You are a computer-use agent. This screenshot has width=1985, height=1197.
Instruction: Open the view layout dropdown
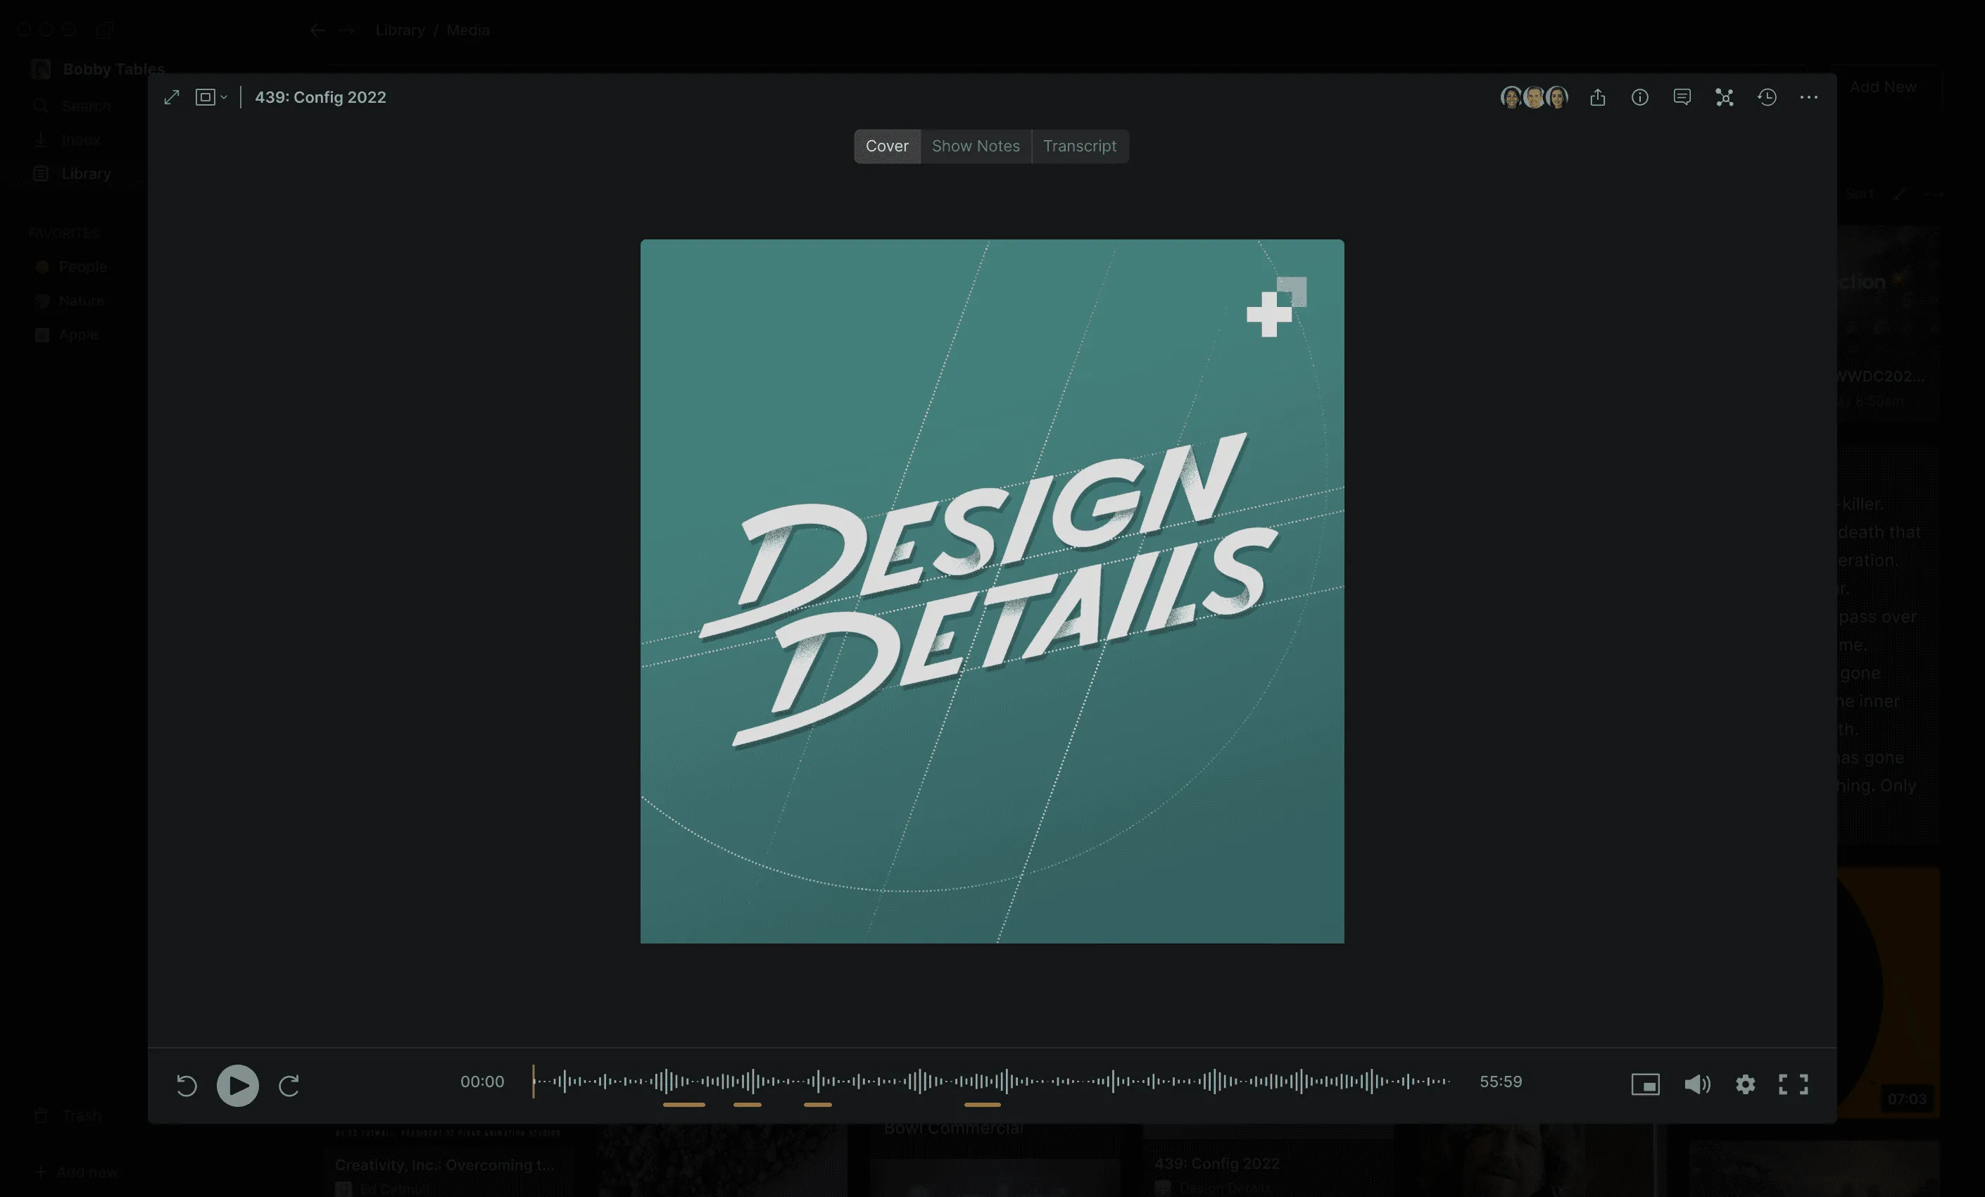211,98
